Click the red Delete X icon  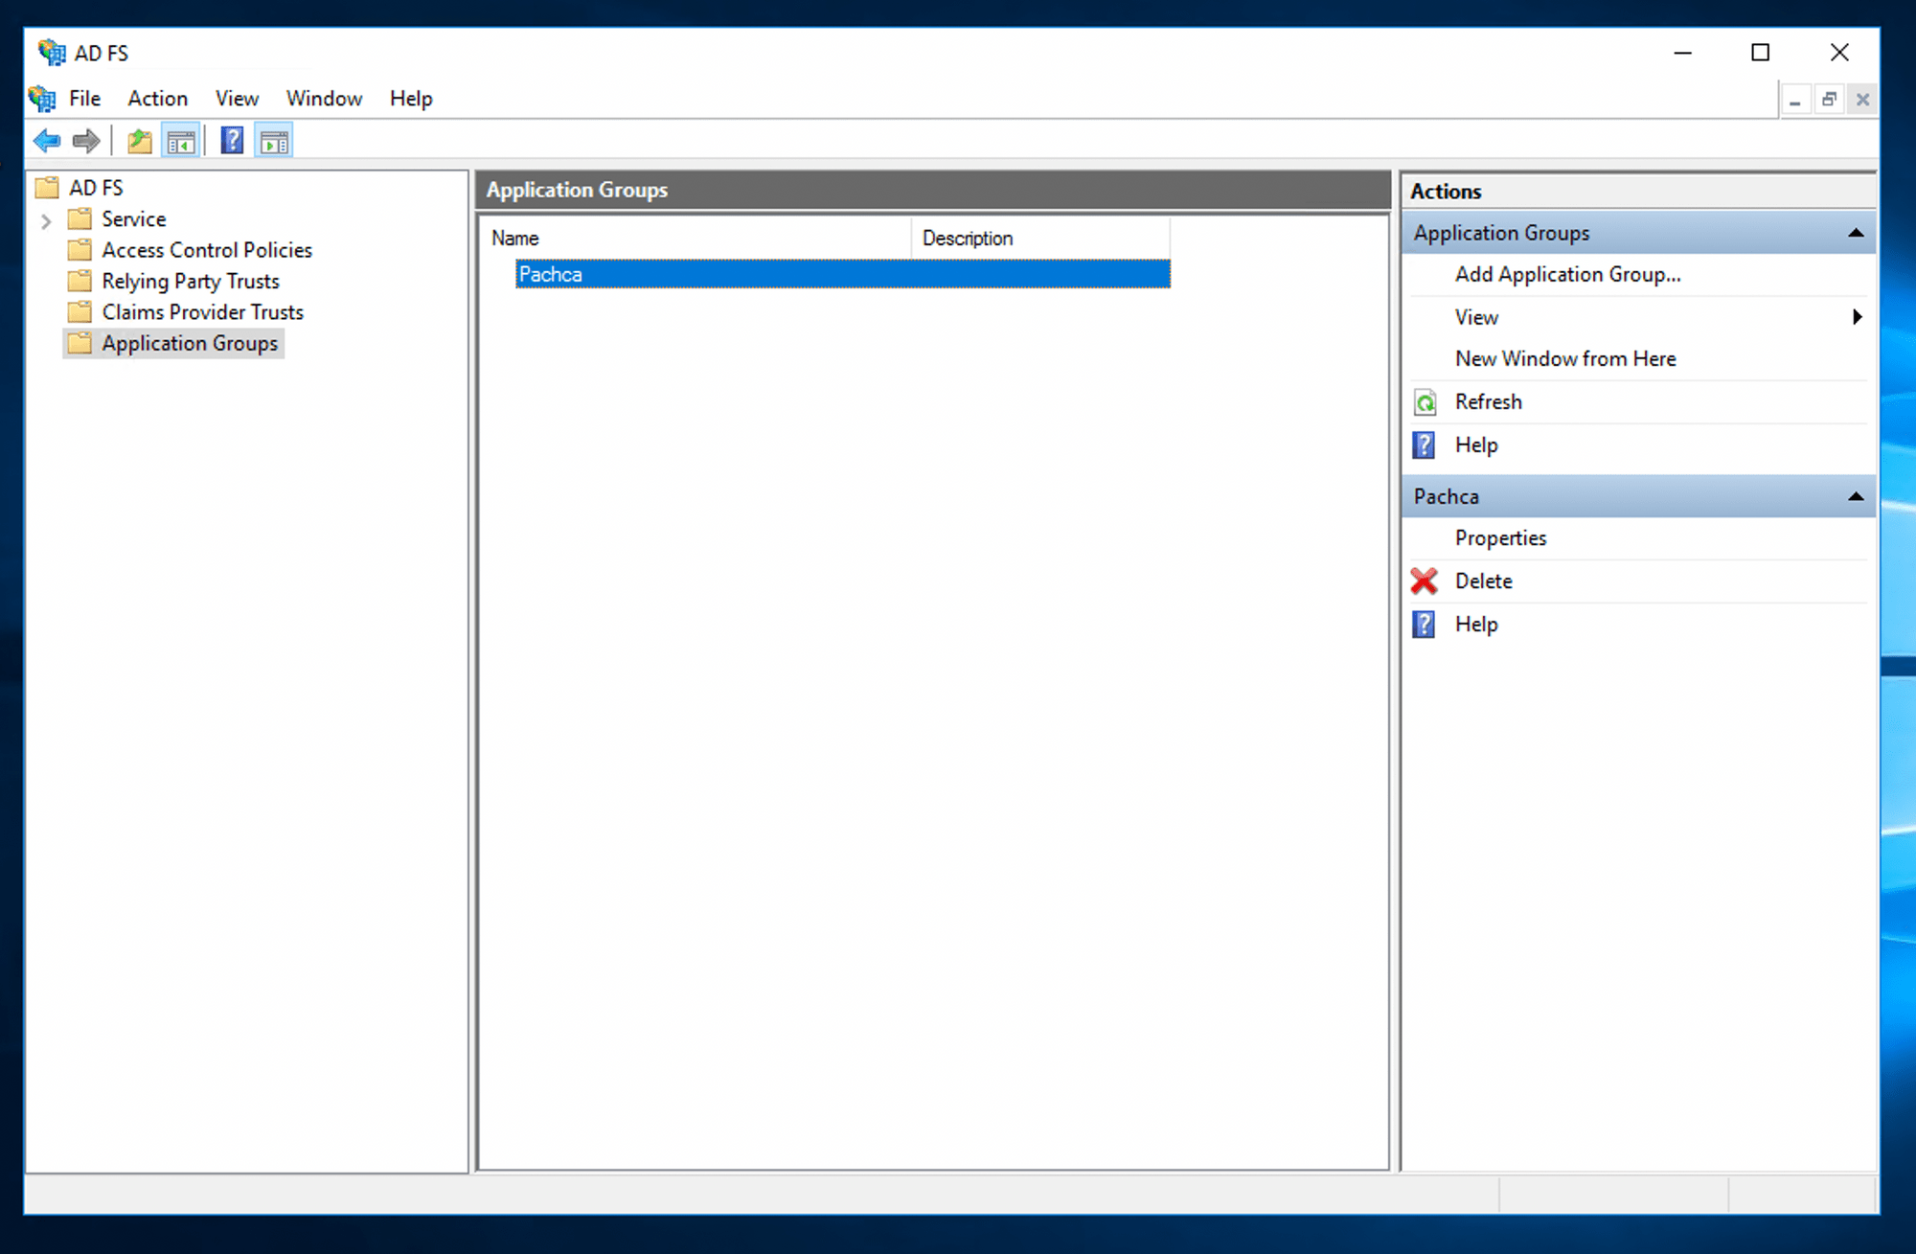pyautogui.click(x=1425, y=581)
